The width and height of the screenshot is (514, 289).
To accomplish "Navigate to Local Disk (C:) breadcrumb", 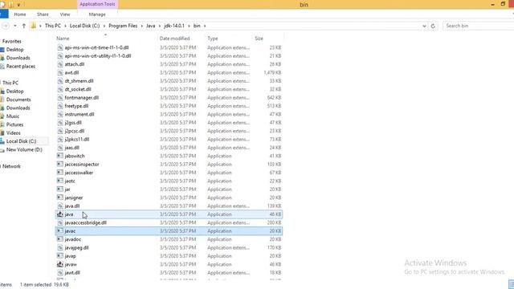I will (x=84, y=26).
